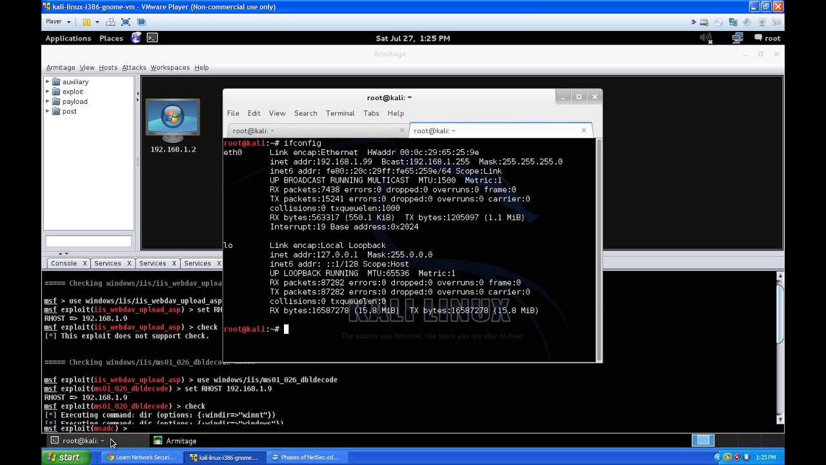Click the terminal window vertical scrollbar

(x=599, y=249)
